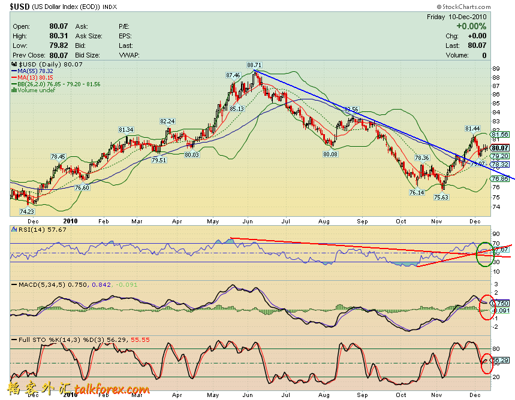Click the 81.56 upper band axis flag
The width and height of the screenshot is (515, 400).
tap(500, 135)
